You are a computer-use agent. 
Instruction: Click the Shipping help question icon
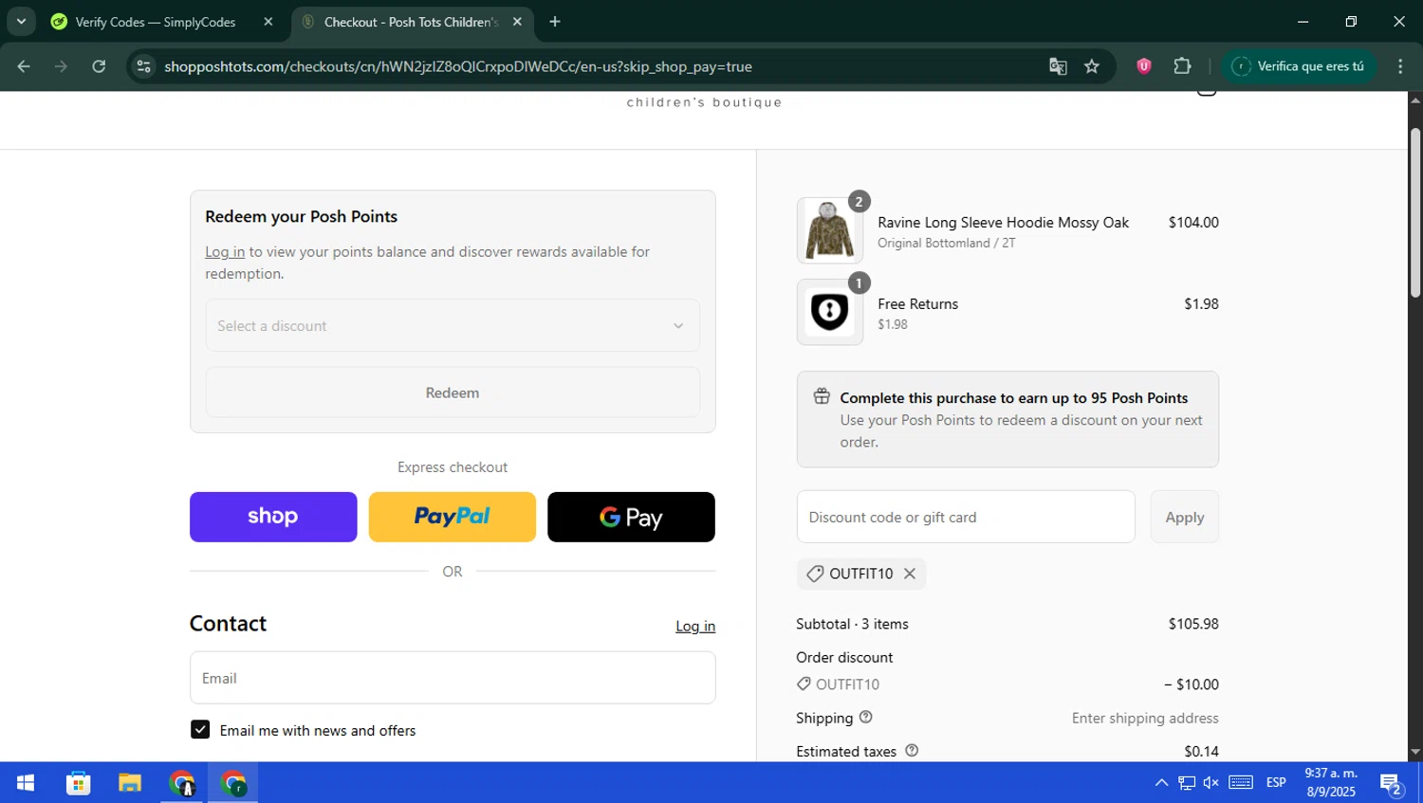[x=865, y=718]
